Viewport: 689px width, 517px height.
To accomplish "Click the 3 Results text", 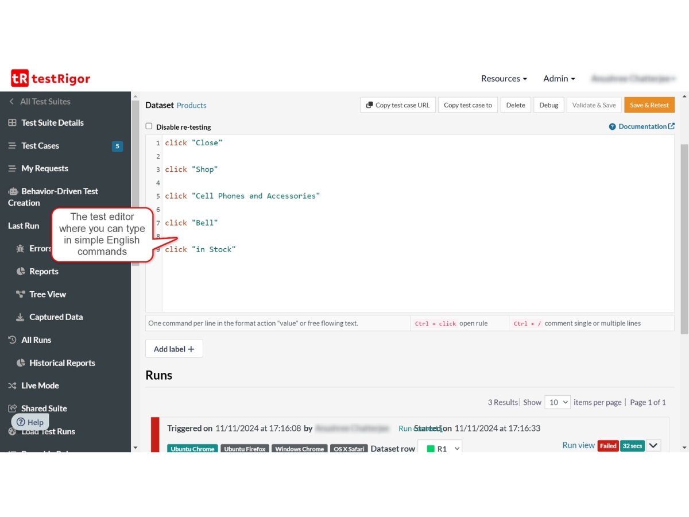I will point(503,403).
